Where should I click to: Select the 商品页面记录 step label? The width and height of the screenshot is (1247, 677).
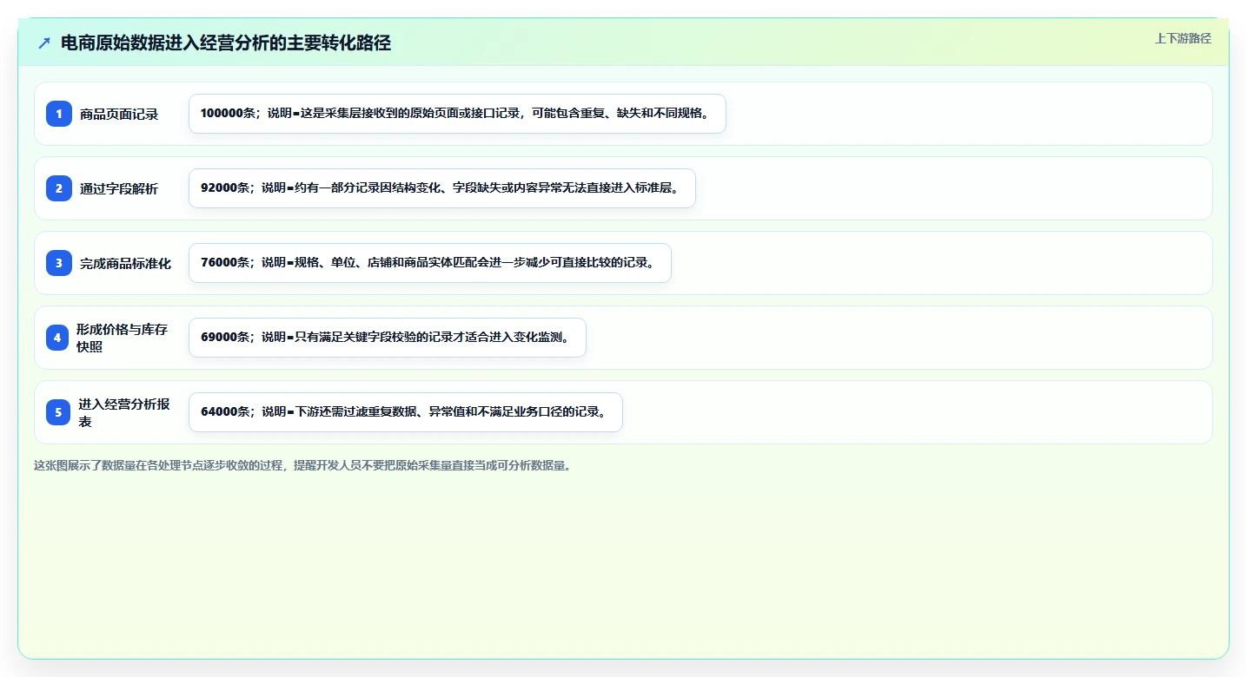point(119,114)
